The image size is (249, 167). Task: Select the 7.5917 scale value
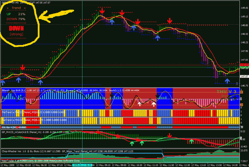point(244,161)
